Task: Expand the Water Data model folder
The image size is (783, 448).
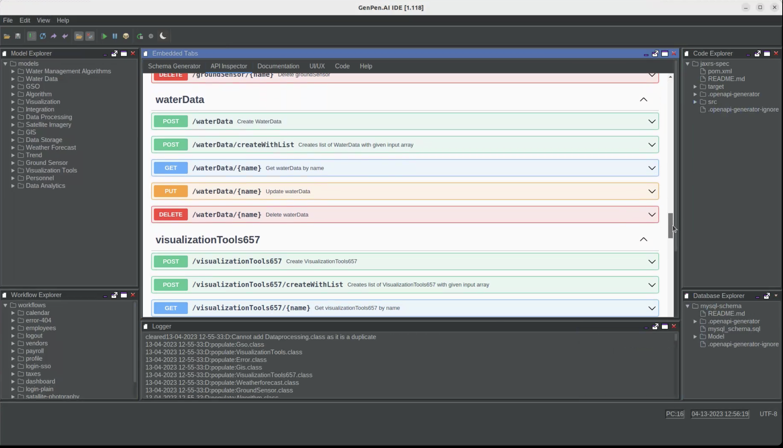Action: 13,79
